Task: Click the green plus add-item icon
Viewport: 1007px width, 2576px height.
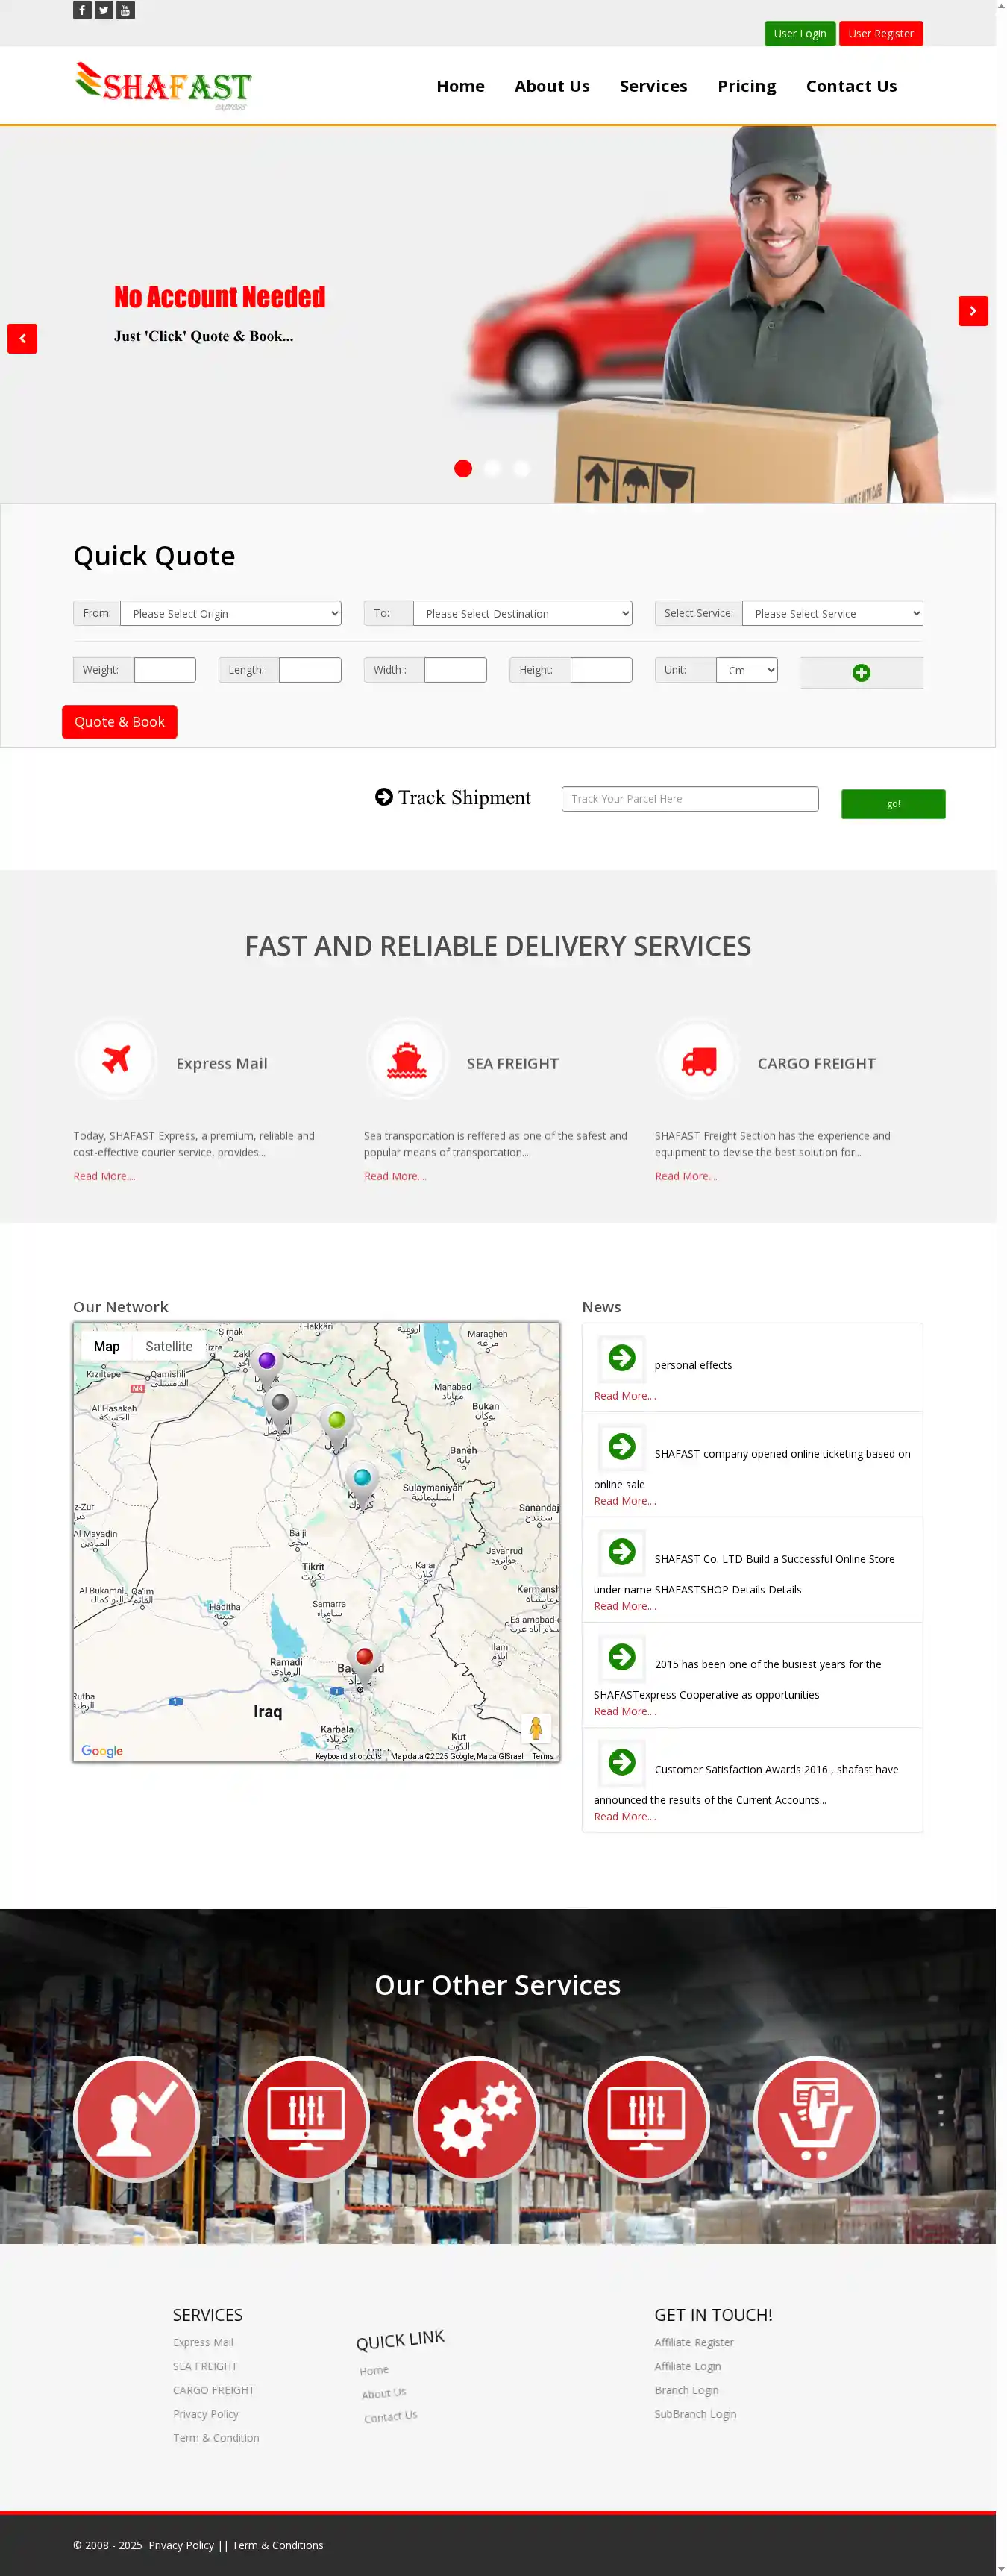Action: (860, 673)
